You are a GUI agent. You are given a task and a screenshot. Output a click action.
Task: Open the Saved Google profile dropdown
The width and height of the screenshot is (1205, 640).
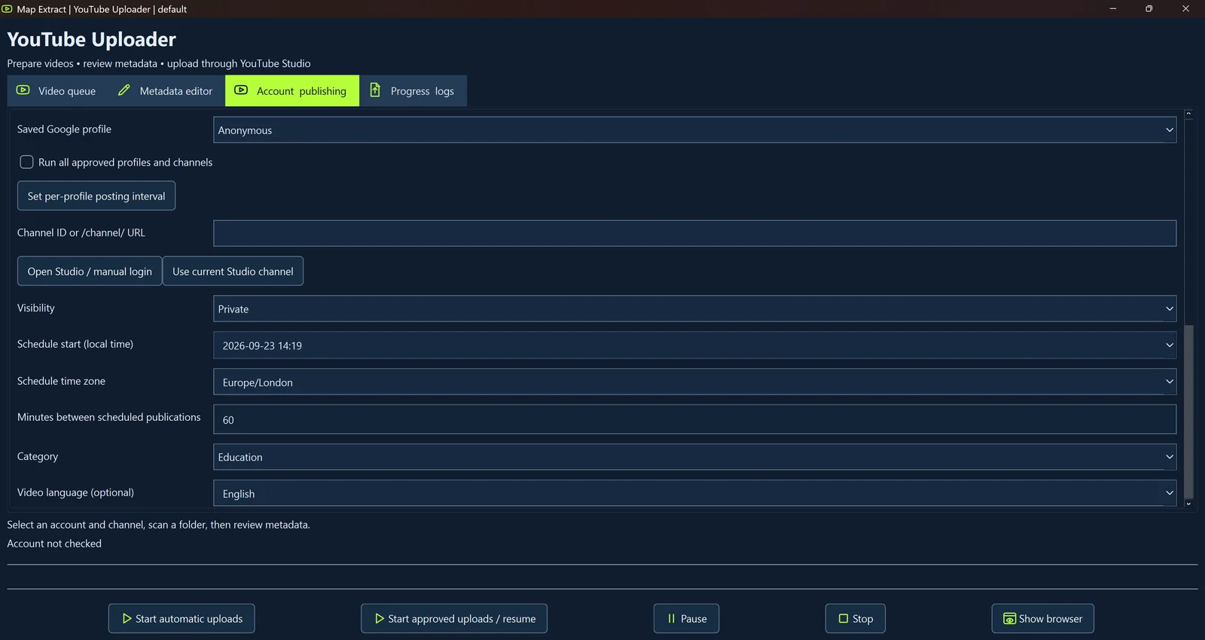[x=694, y=130]
